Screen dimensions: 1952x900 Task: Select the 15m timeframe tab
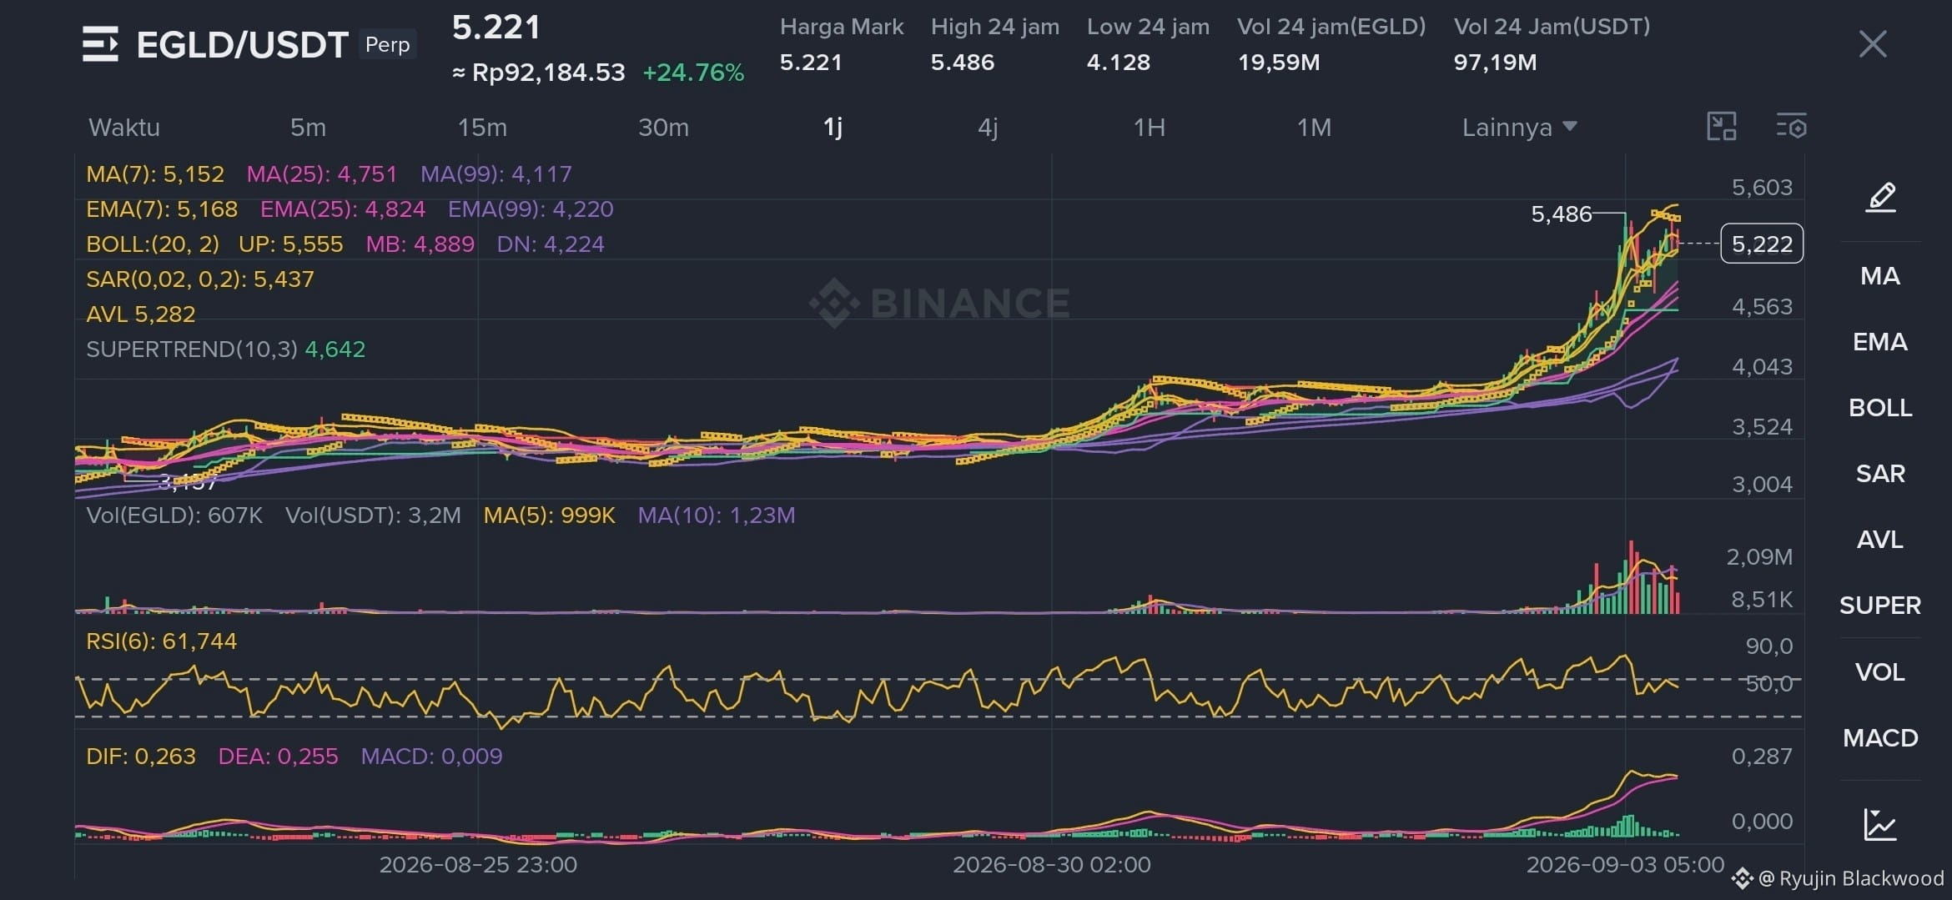coord(482,128)
